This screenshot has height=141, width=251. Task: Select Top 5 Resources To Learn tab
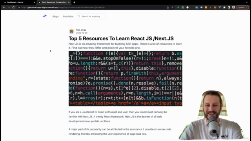coord(54,2)
